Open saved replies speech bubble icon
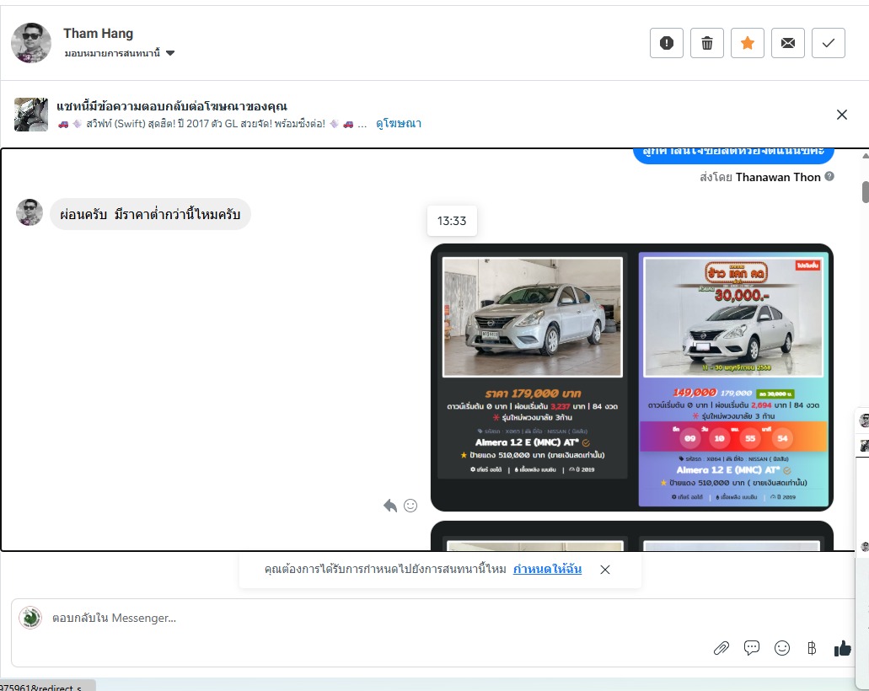This screenshot has width=869, height=691. point(752,648)
